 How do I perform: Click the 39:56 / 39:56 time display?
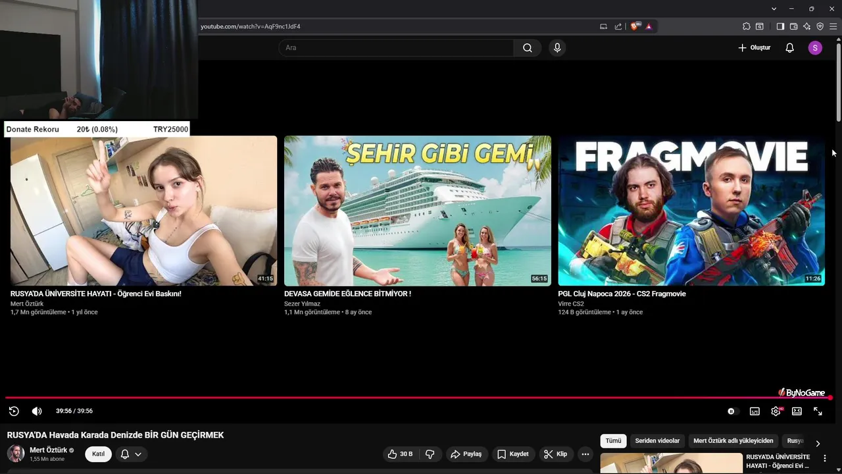pos(74,411)
